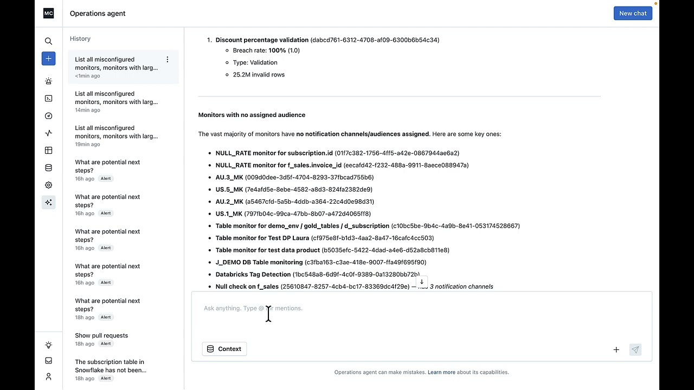Open the terminal console icon in sidebar

coord(48,99)
